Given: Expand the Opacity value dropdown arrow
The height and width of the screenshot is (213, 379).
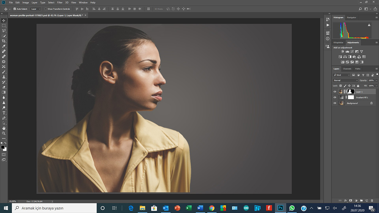Looking at the screenshot, I should [376, 80].
